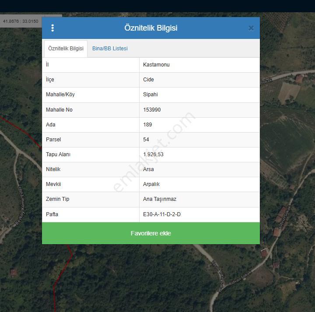The height and width of the screenshot is (312, 315).
Task: Close the Öznitelik Bilgisi dialog
Action: (251, 28)
